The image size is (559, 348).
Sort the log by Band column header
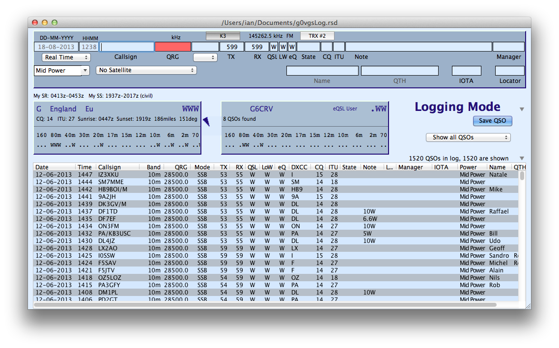tap(152, 167)
